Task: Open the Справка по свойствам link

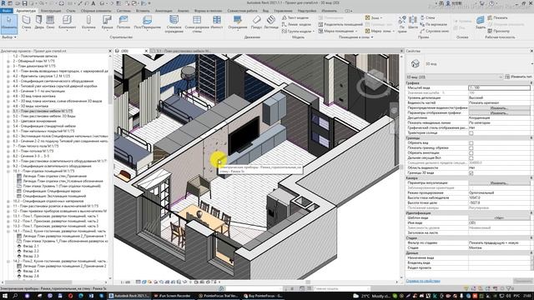Action: [x=423, y=281]
